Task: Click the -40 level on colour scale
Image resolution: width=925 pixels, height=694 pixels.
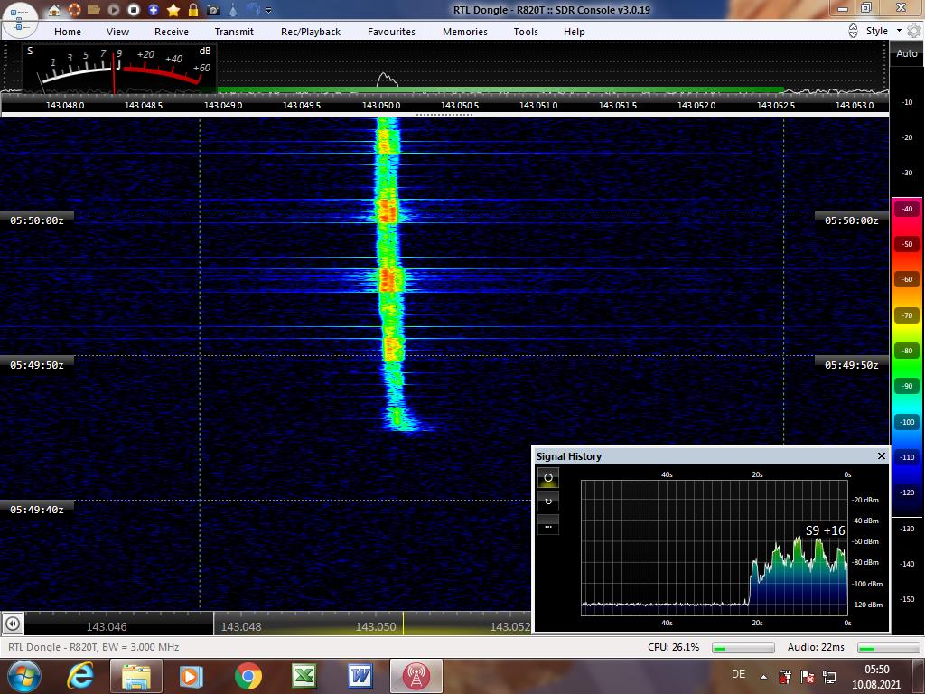Action: pyautogui.click(x=907, y=209)
